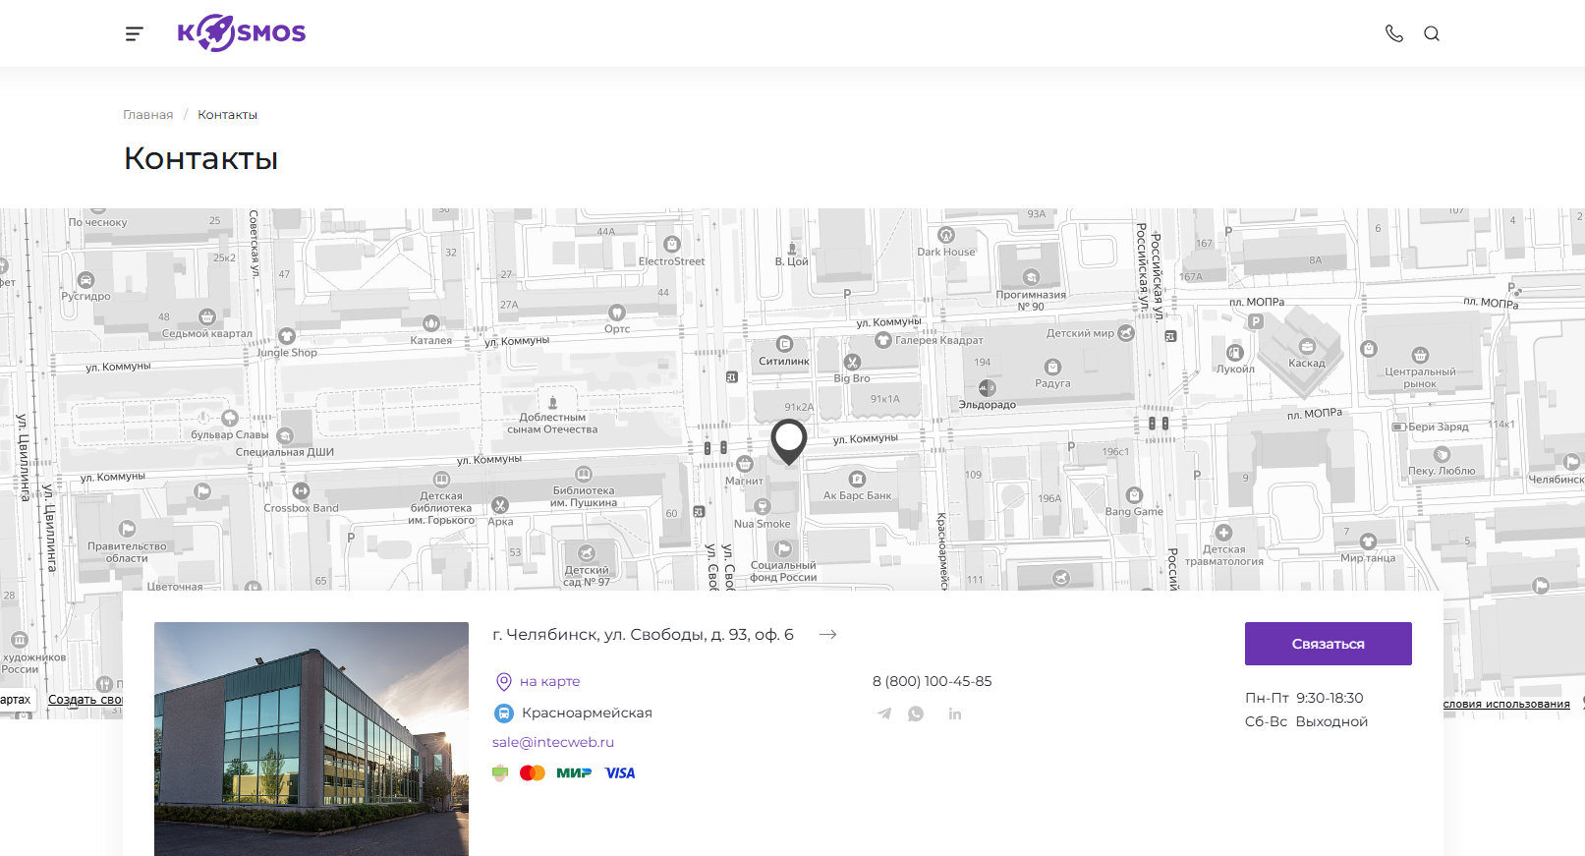
Task: Click the Kosmos logo
Action: click(x=242, y=33)
